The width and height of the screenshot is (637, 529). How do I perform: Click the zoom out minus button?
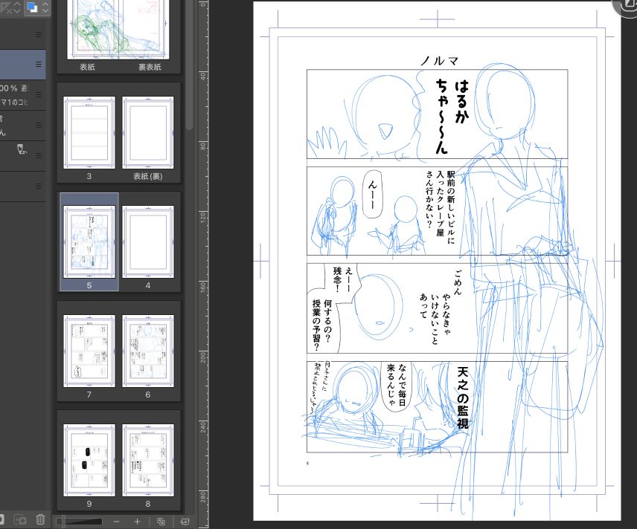tap(117, 522)
